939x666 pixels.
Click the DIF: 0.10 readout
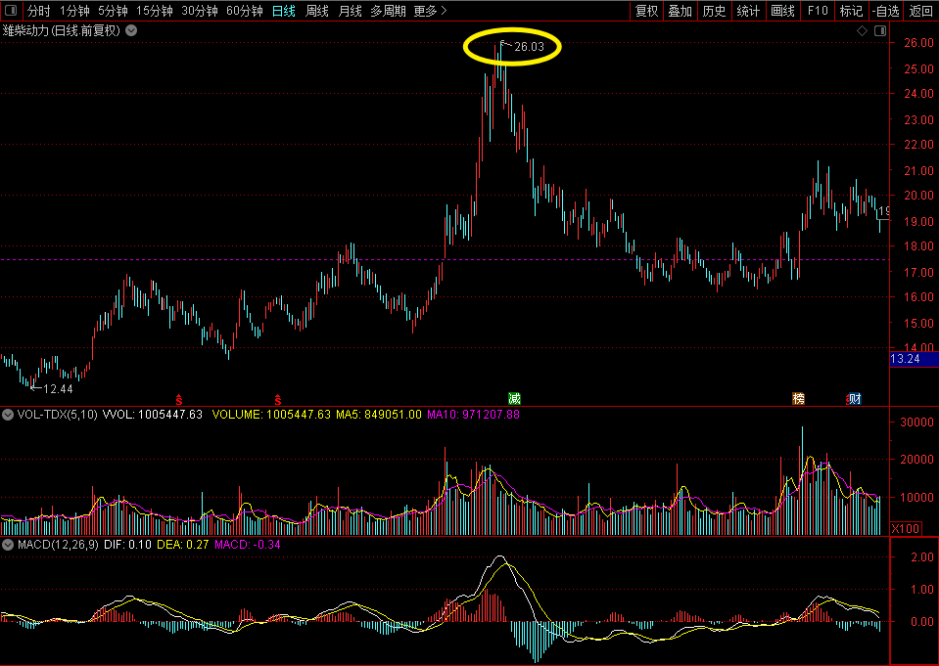(127, 545)
